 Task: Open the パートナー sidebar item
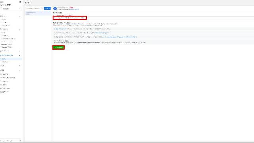[4, 23]
